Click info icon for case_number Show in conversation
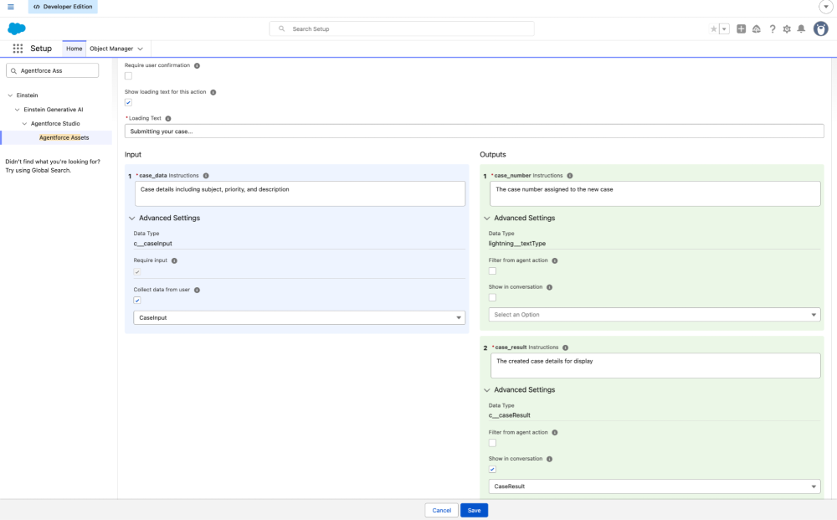The image size is (837, 520). (549, 287)
